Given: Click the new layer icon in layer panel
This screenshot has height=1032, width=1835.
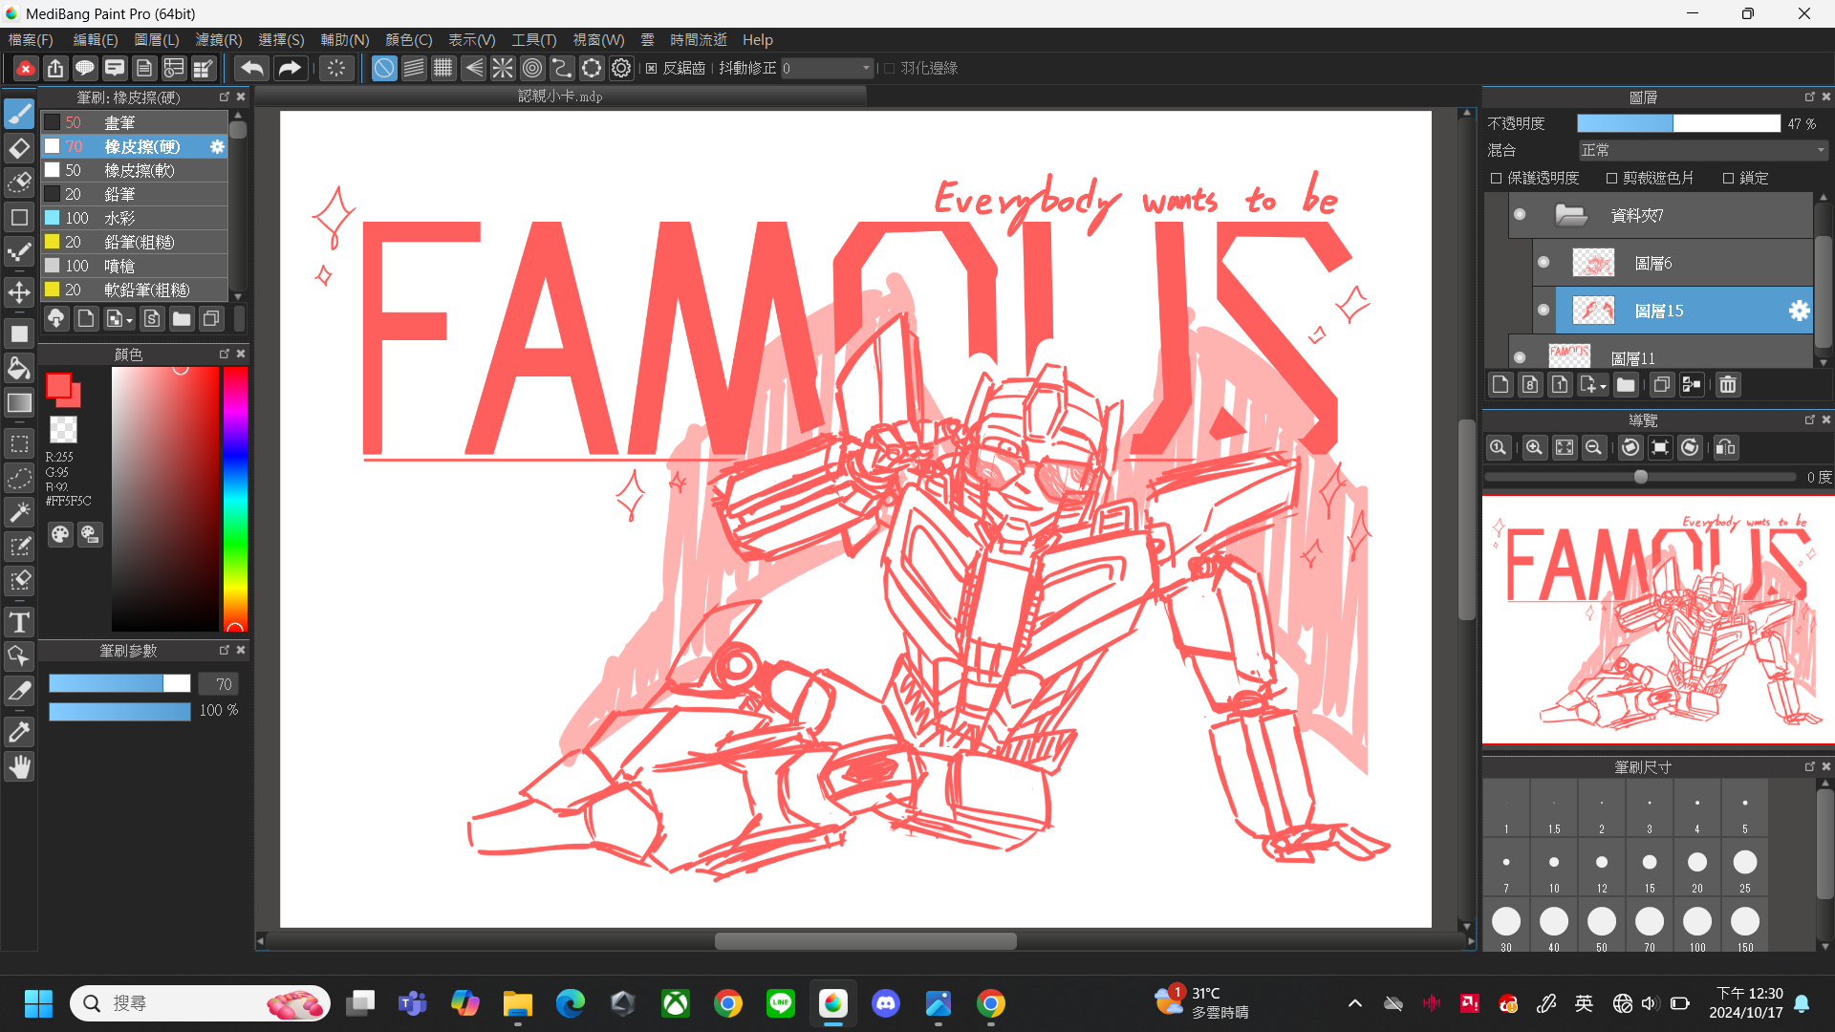Looking at the screenshot, I should click(1500, 385).
